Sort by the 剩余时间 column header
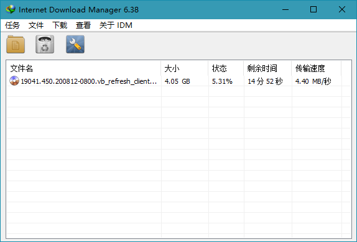 267,68
